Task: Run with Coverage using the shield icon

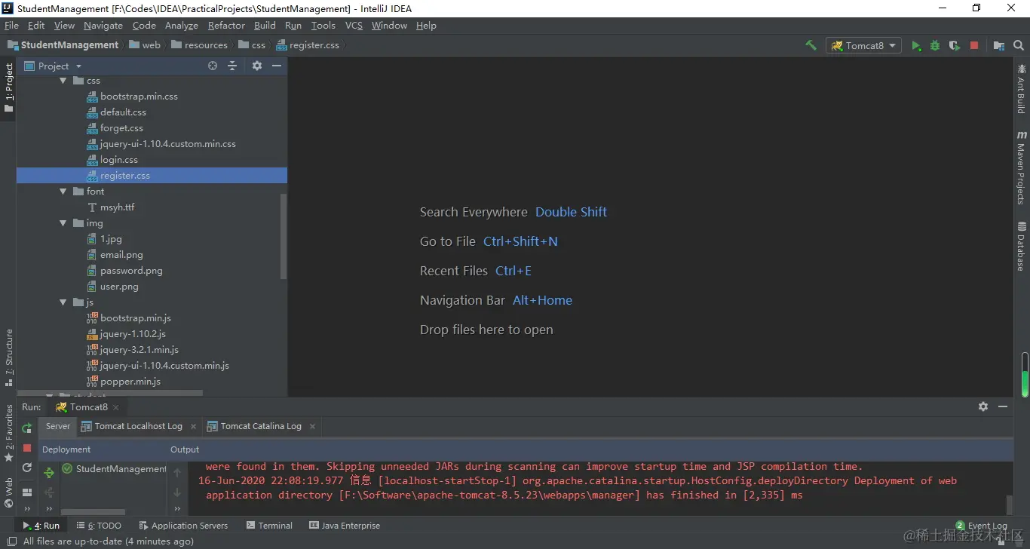Action: 955,45
